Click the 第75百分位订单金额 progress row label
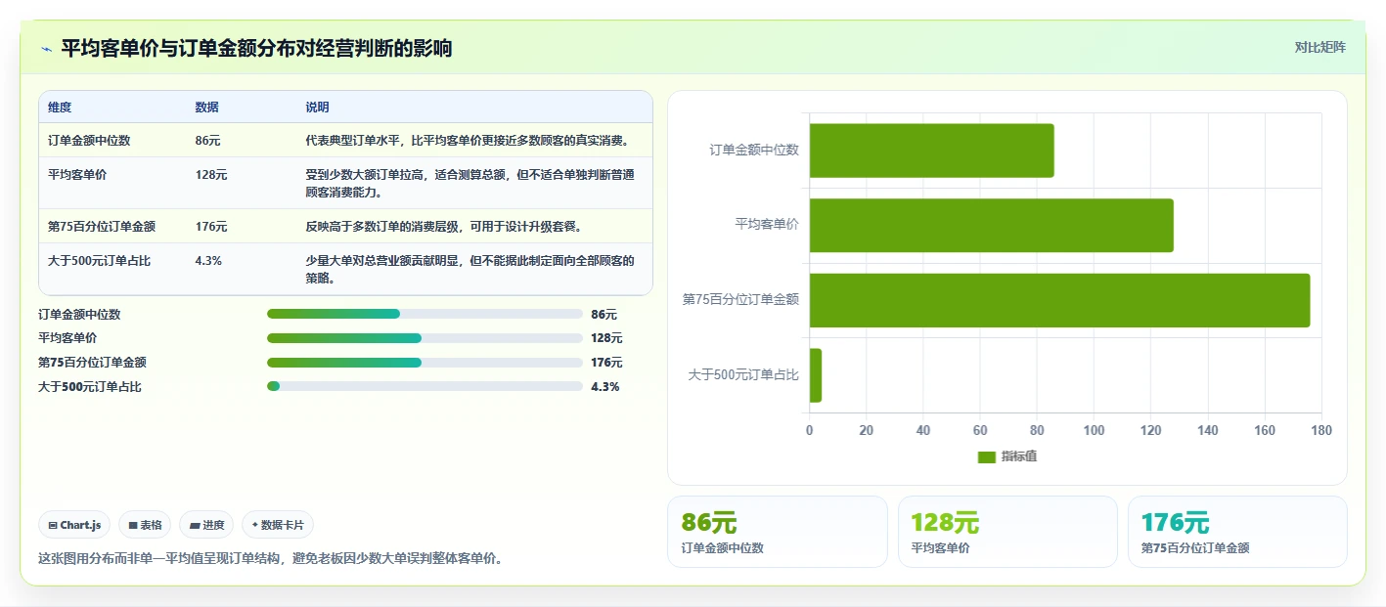Screen dimensions: 1386x607 click(92, 363)
